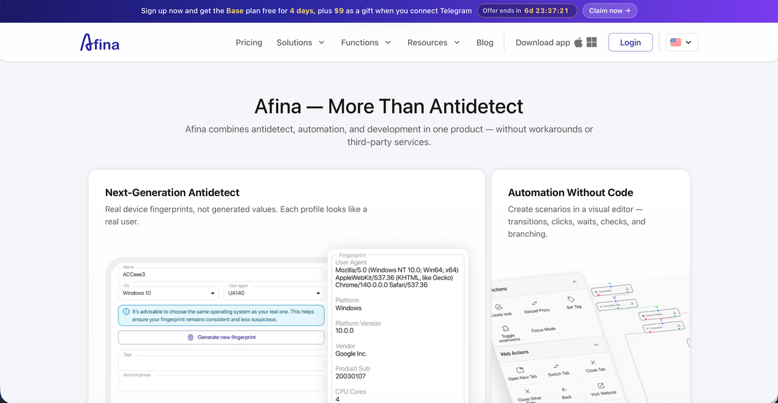Click the Reload Proxy arrows icon

click(x=534, y=303)
